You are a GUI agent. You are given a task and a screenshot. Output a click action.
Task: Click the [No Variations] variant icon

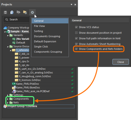(x=14, y=39)
